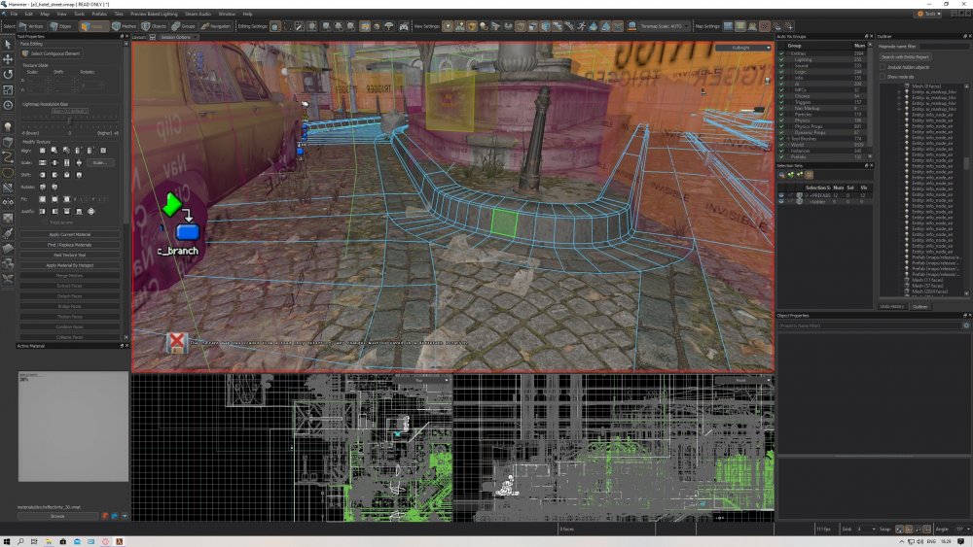Select the Path curve tool
The height and width of the screenshot is (547, 973).
pos(8,157)
